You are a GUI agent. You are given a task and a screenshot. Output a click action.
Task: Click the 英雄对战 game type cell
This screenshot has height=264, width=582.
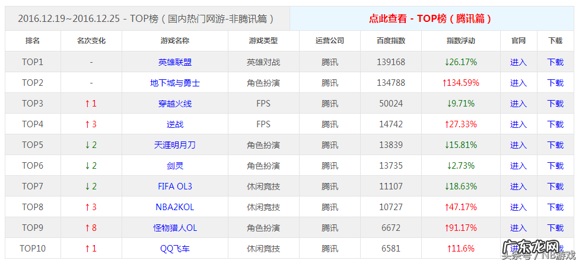click(x=263, y=62)
